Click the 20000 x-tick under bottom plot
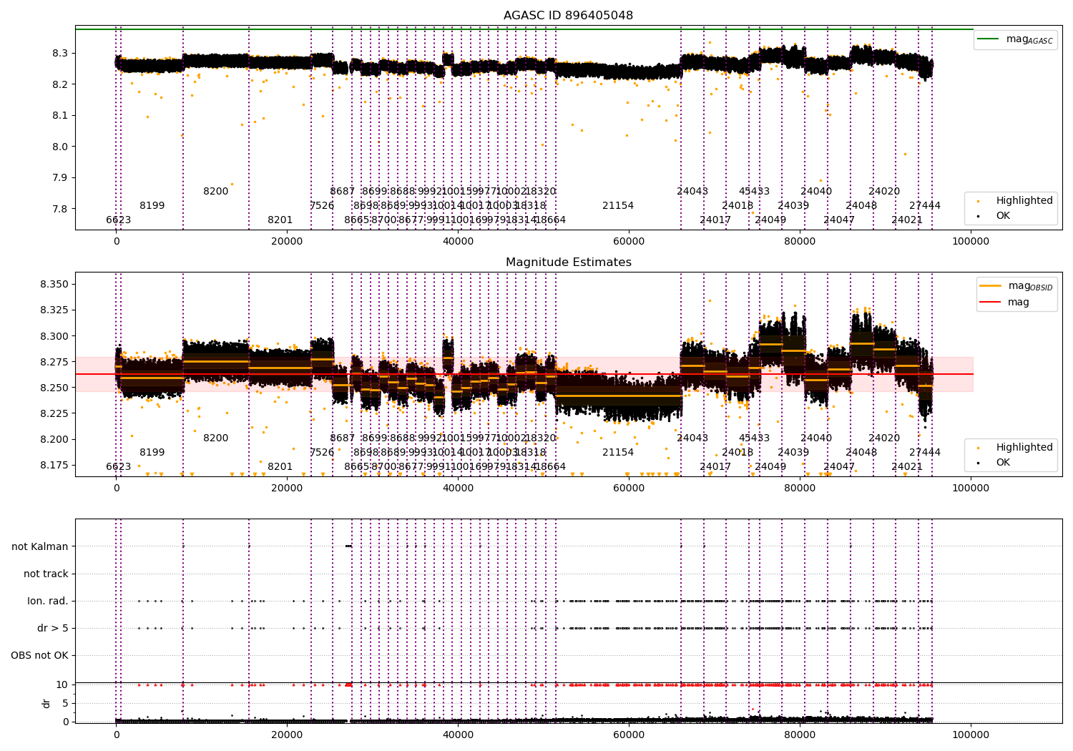 pyautogui.click(x=287, y=735)
